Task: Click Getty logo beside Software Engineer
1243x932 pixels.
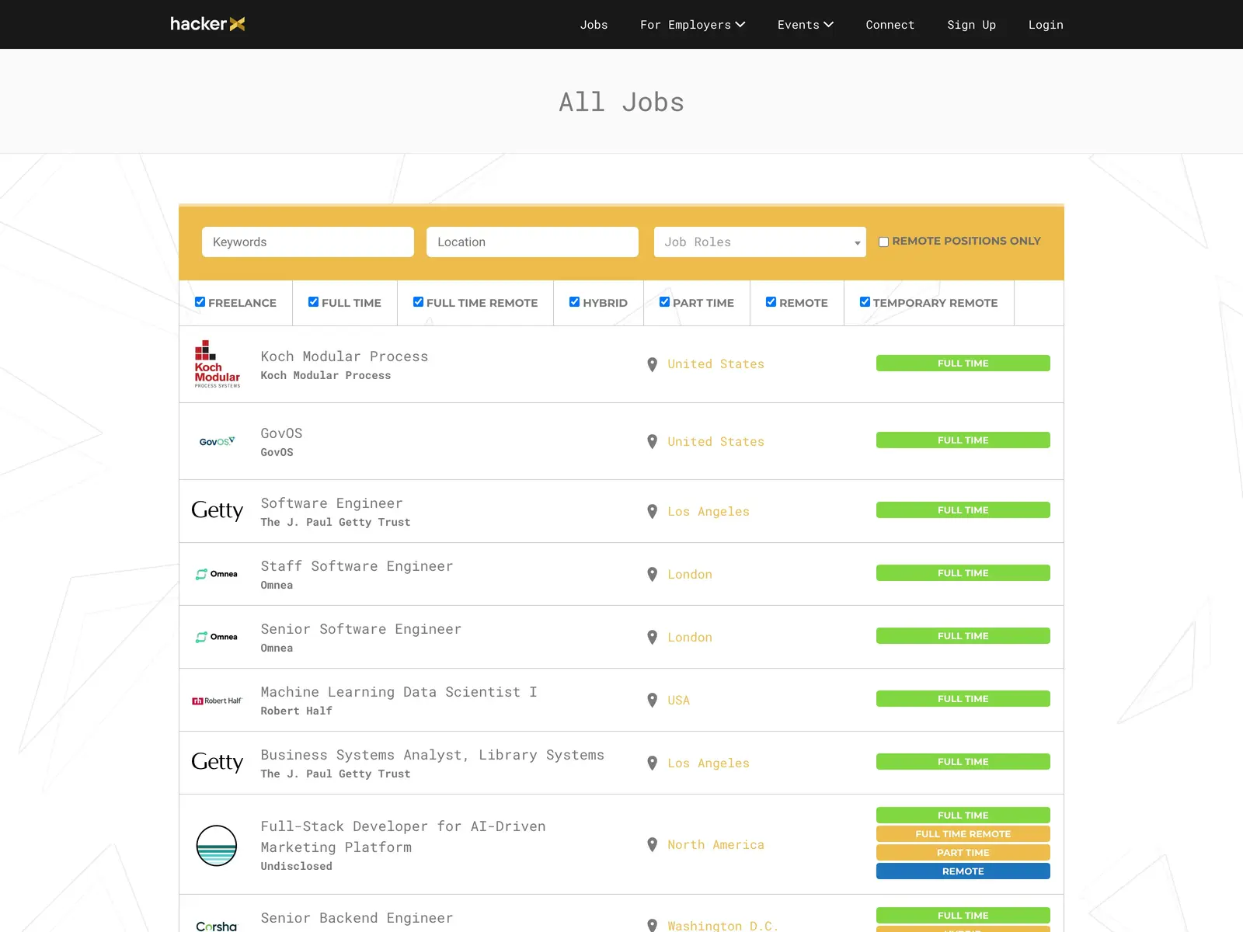Action: pyautogui.click(x=218, y=510)
